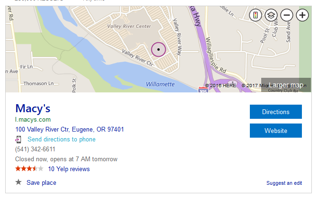
Task: Click the phone icon beside Send directions
Action: pos(18,140)
